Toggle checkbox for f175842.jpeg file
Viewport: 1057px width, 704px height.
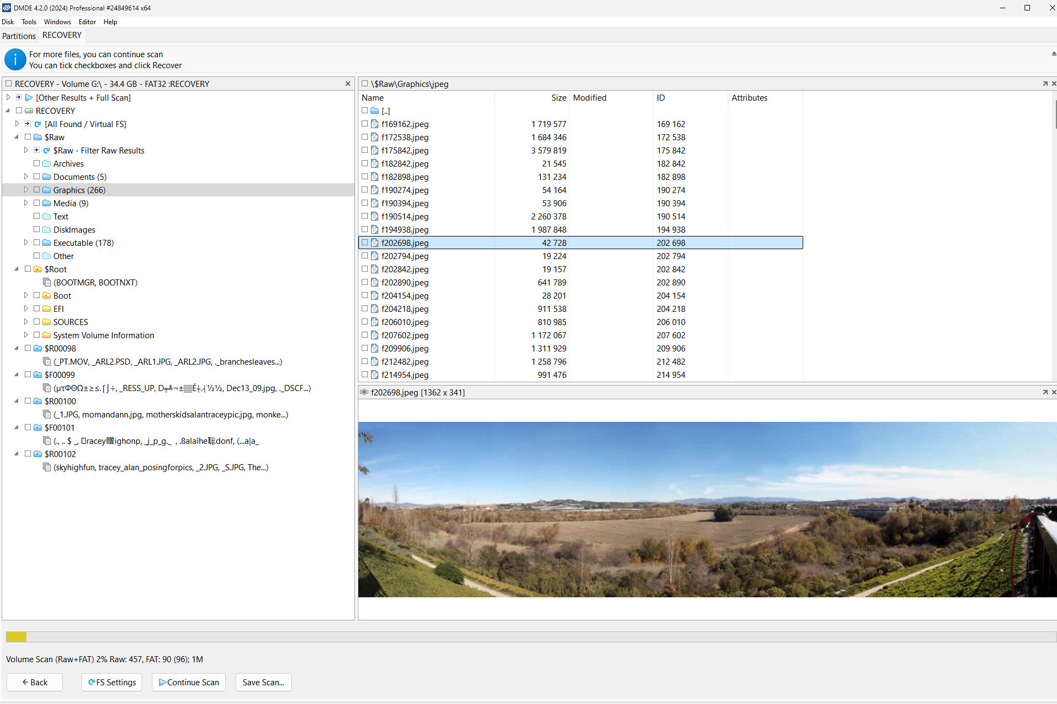coord(365,150)
